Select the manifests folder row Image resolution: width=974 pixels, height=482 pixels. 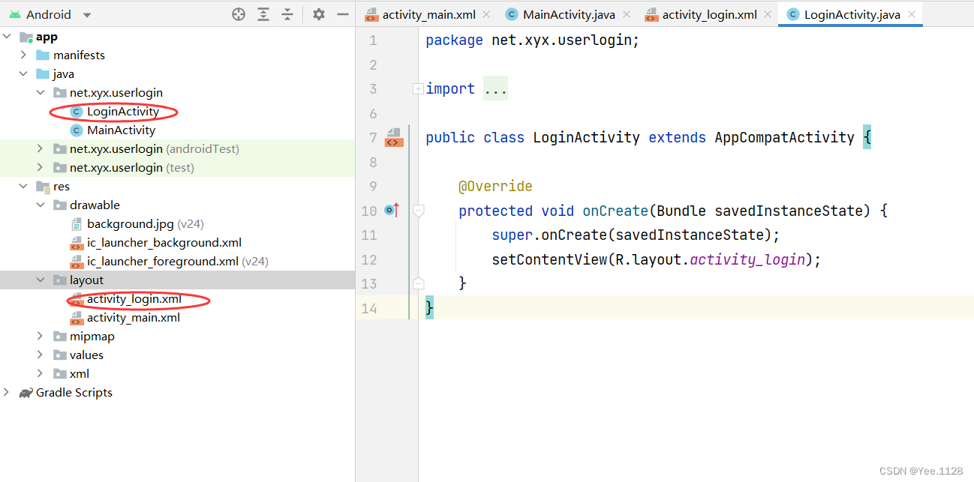[x=177, y=55]
